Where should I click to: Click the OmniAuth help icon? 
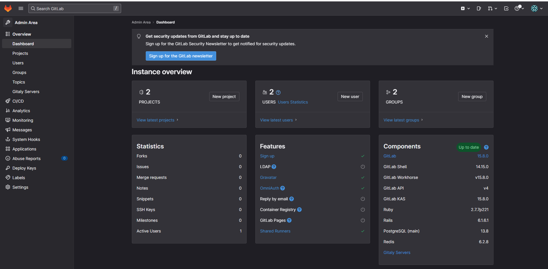point(283,188)
